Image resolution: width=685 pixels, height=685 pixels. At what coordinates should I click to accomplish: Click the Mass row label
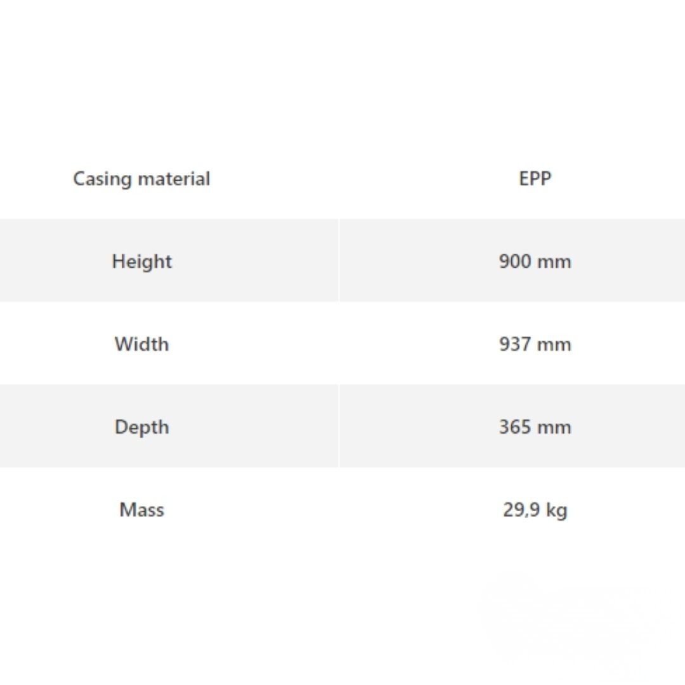(141, 509)
